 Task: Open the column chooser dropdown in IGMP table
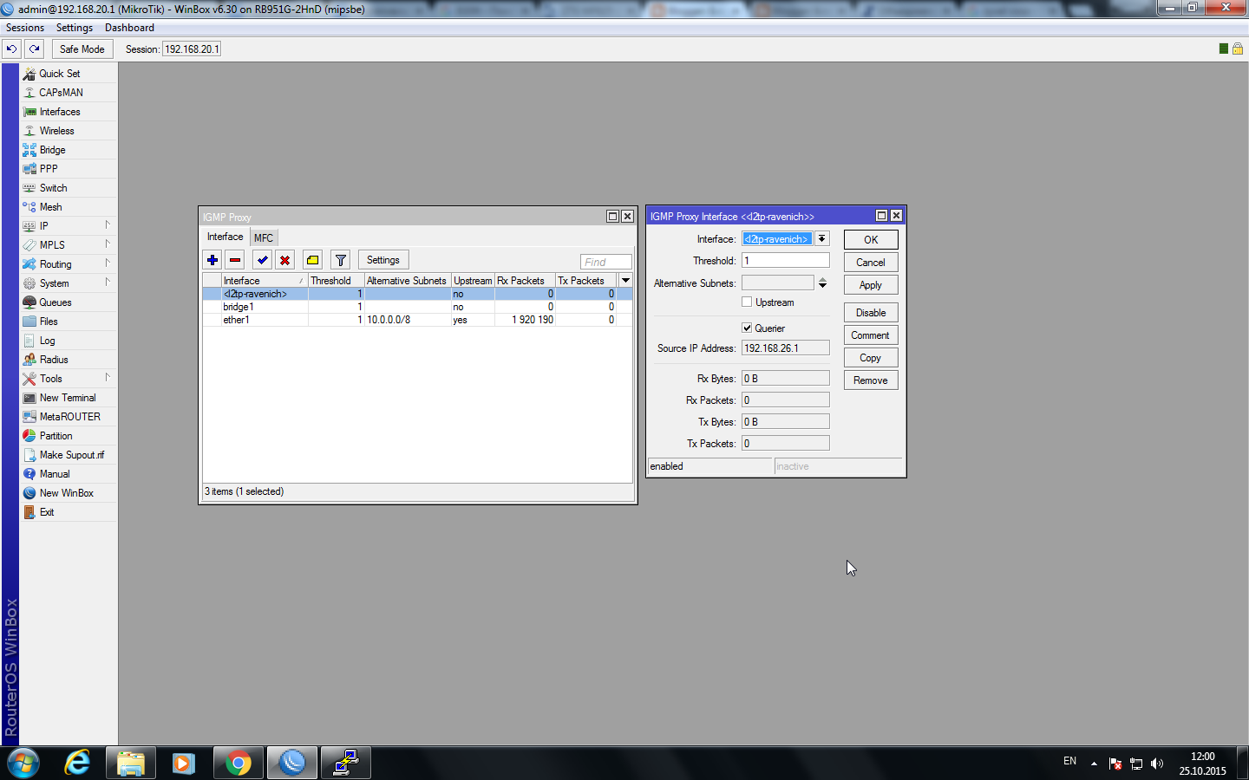click(x=625, y=280)
